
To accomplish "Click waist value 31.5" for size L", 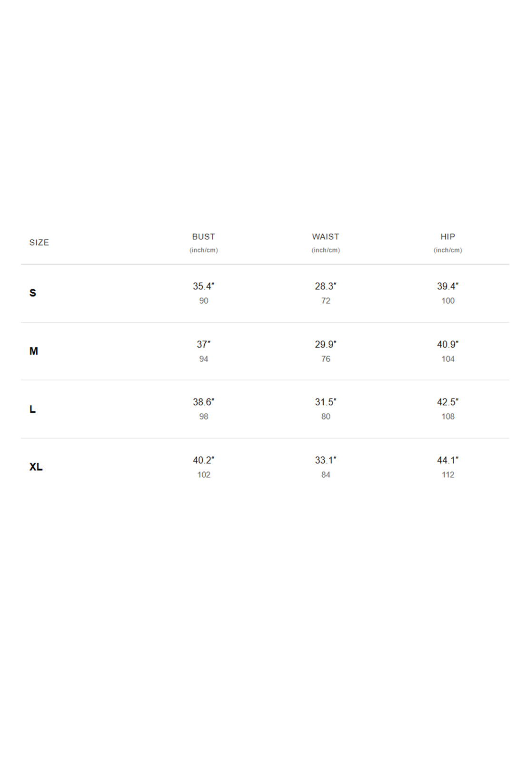I will point(326,402).
